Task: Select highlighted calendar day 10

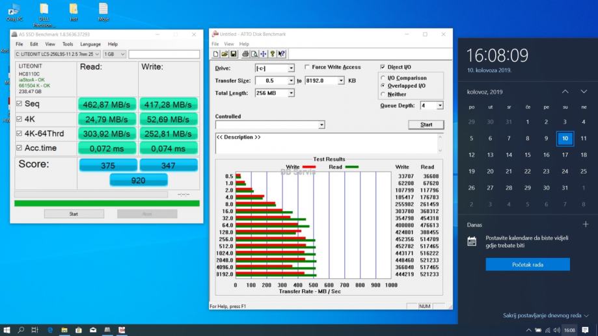Action: 565,138
